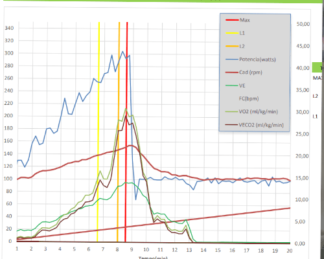Click the red Max line swatch in legend
Viewport: 324px width, 259px height.
232,20
